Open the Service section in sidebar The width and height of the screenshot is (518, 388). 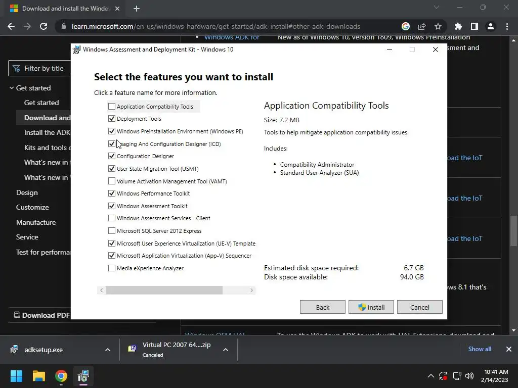(x=27, y=237)
